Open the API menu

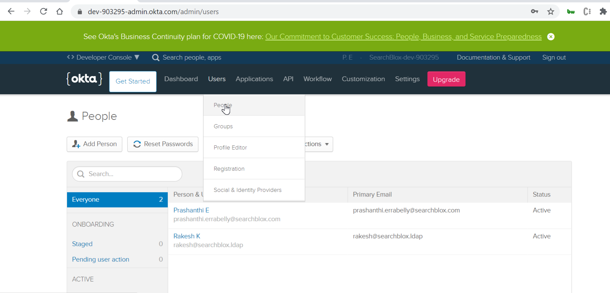pos(288,79)
